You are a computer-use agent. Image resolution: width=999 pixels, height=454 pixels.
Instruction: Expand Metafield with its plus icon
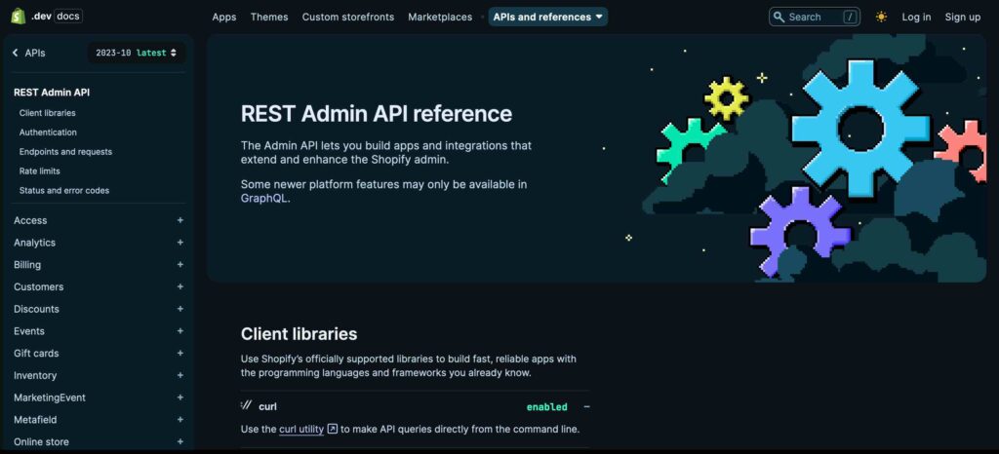click(180, 420)
